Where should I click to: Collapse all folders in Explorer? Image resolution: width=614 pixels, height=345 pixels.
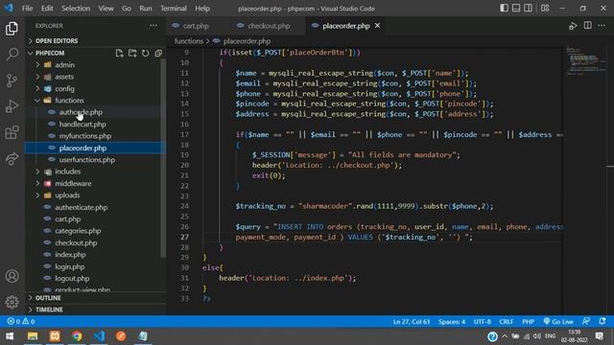tap(158, 53)
